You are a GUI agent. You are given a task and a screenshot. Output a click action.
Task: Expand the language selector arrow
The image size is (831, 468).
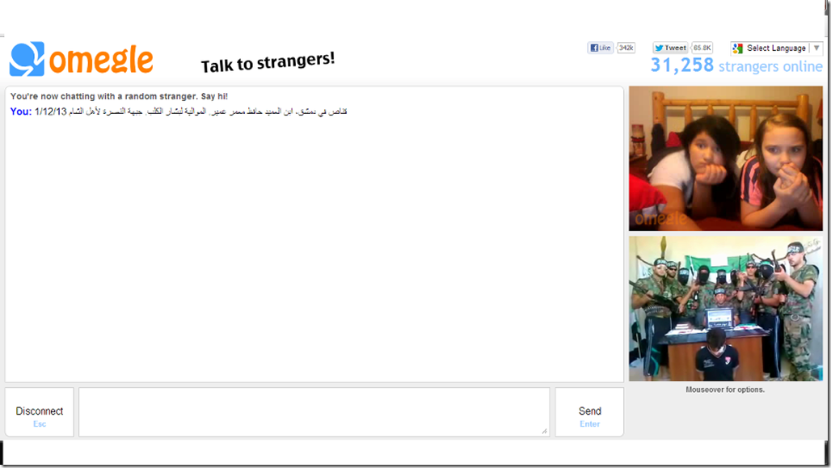click(x=816, y=48)
